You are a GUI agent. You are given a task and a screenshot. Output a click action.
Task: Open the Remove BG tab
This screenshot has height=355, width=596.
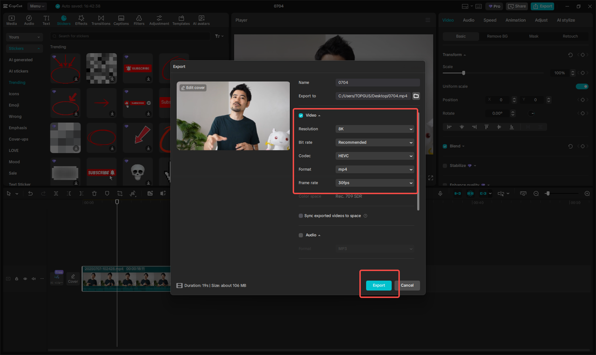(x=497, y=36)
